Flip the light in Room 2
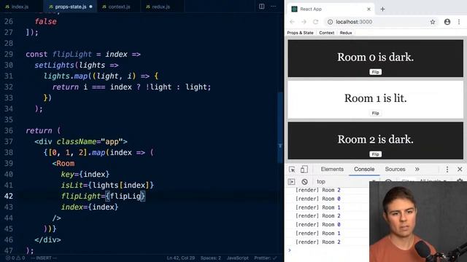Screen dimensions: 467x262 375,154
